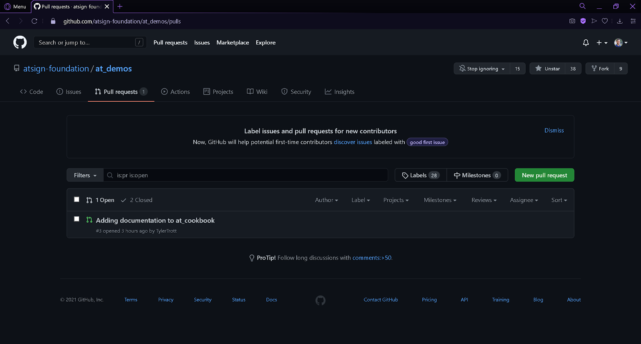Viewport: 641px width, 344px height.
Task: Show the 2 Closed pull requests
Action: [x=137, y=200]
